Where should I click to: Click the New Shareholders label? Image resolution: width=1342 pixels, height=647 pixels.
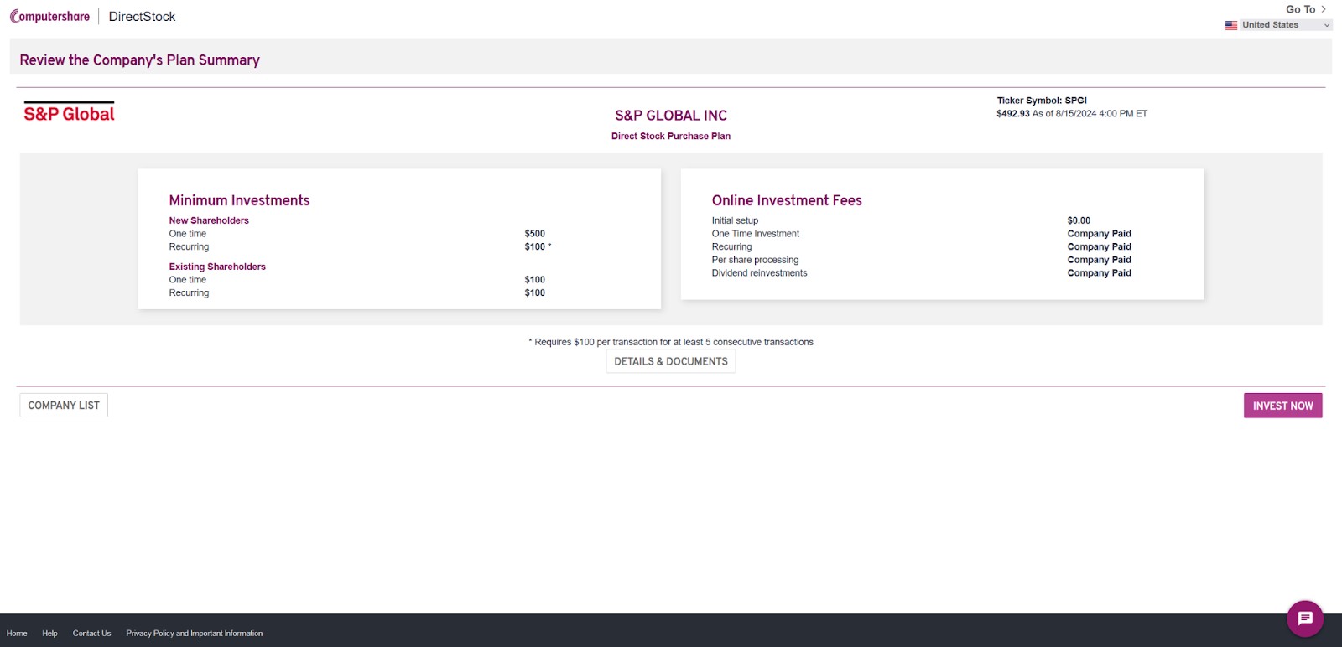click(x=209, y=220)
